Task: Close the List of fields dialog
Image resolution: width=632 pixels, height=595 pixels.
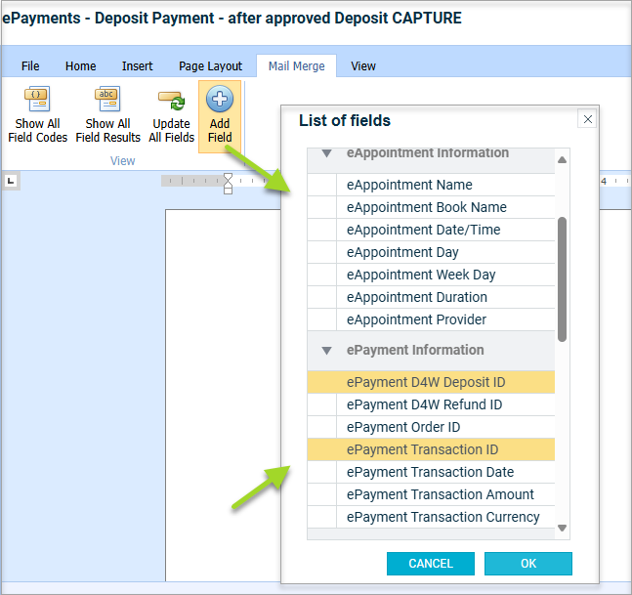Action: click(x=586, y=119)
